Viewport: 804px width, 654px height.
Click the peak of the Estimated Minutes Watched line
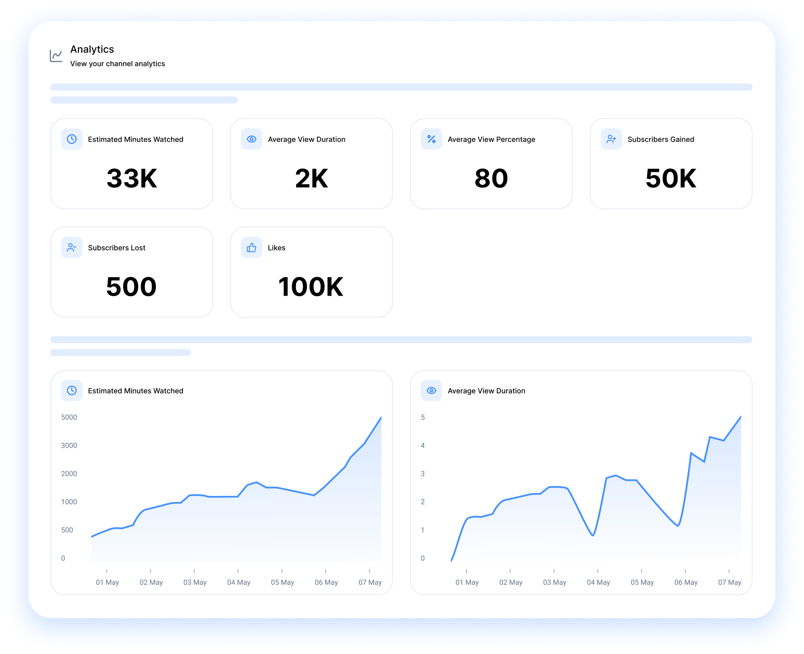coord(381,418)
